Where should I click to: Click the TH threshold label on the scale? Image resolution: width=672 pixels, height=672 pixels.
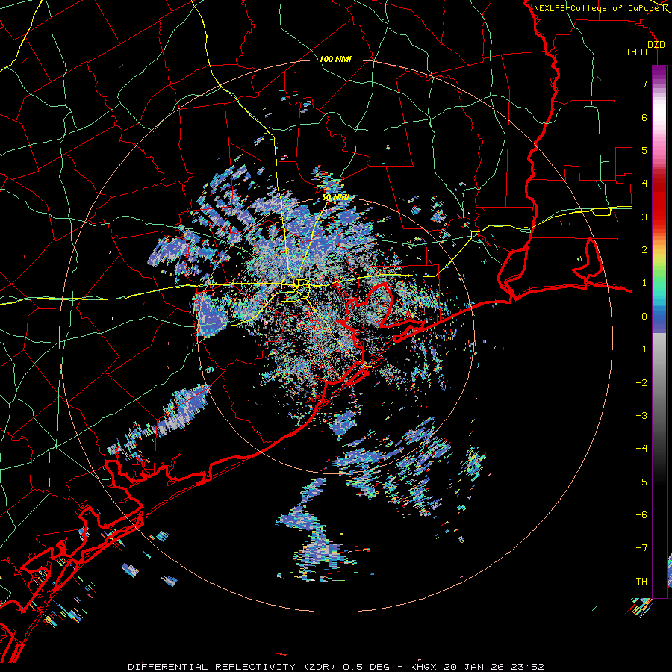click(x=641, y=581)
